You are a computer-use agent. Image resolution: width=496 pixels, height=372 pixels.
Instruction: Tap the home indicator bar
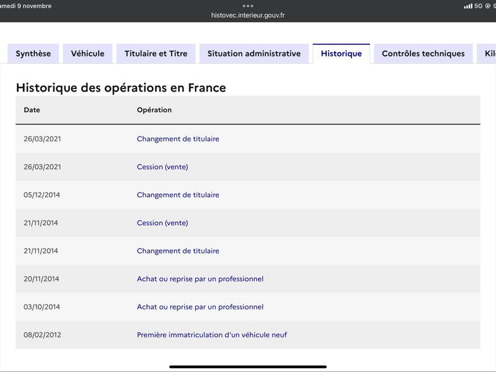click(248, 366)
